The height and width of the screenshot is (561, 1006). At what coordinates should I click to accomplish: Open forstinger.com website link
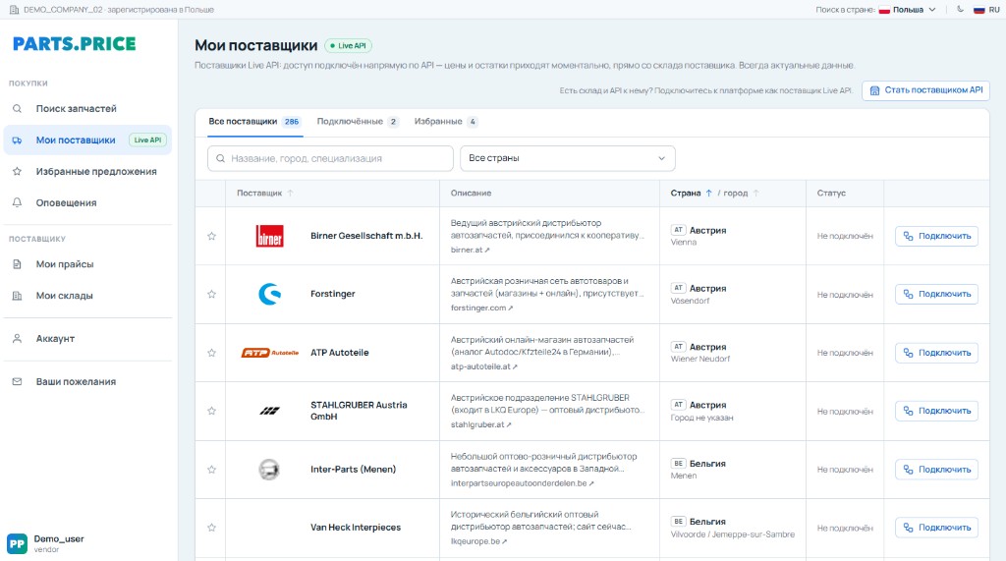click(481, 309)
